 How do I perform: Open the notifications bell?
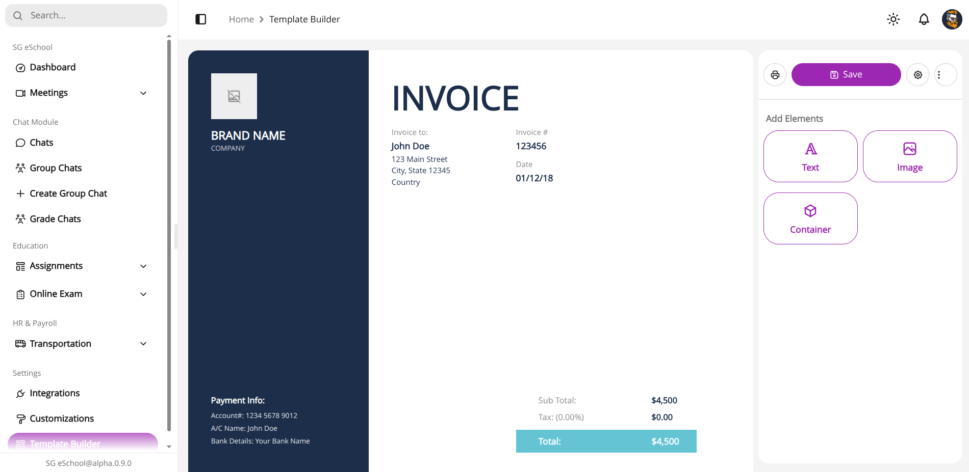tap(924, 19)
